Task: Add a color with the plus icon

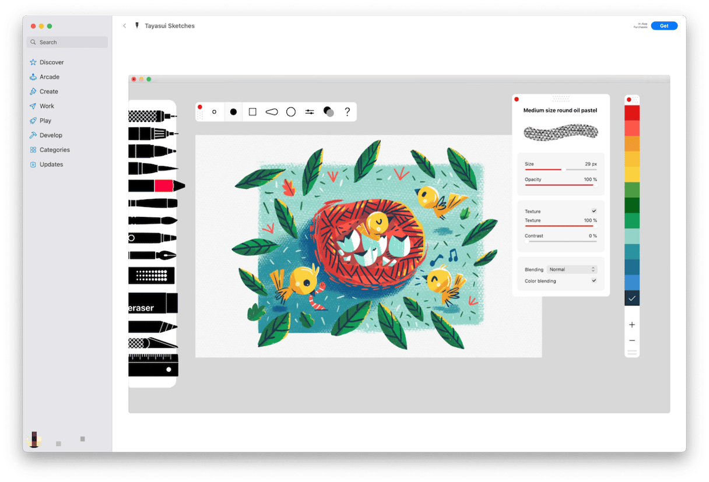Action: click(632, 325)
